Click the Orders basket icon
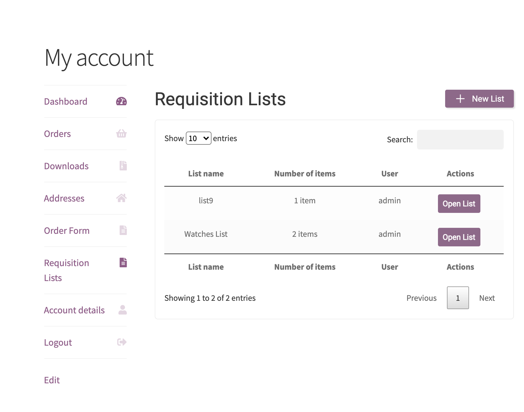 click(x=121, y=134)
